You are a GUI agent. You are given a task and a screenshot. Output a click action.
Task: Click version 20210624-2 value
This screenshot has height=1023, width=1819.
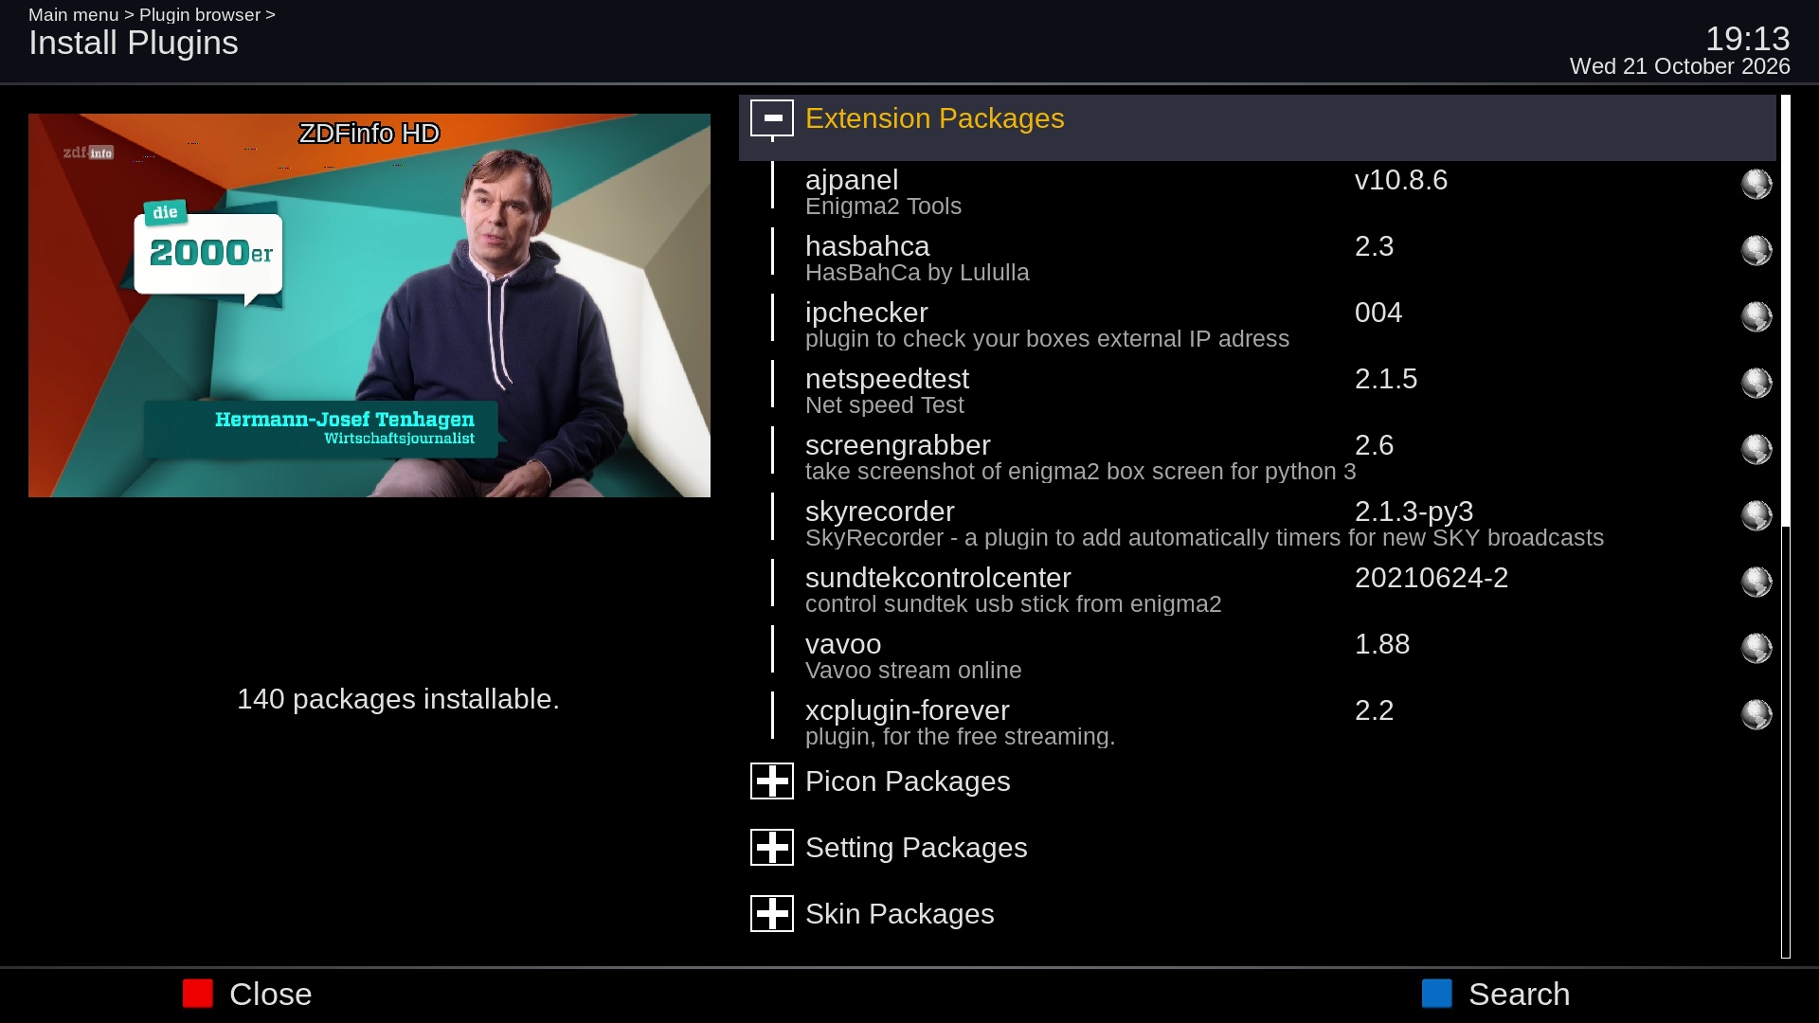point(1432,578)
